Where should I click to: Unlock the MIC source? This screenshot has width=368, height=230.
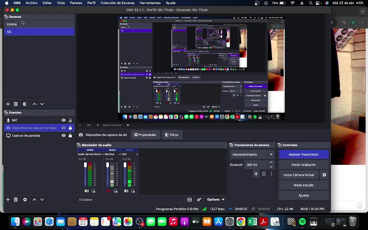(x=70, y=120)
